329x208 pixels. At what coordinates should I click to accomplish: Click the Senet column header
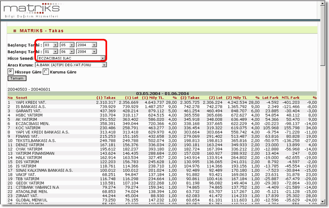pyautogui.click(x=21, y=98)
